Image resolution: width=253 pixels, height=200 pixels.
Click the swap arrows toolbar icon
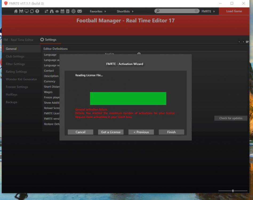click(x=46, y=11)
